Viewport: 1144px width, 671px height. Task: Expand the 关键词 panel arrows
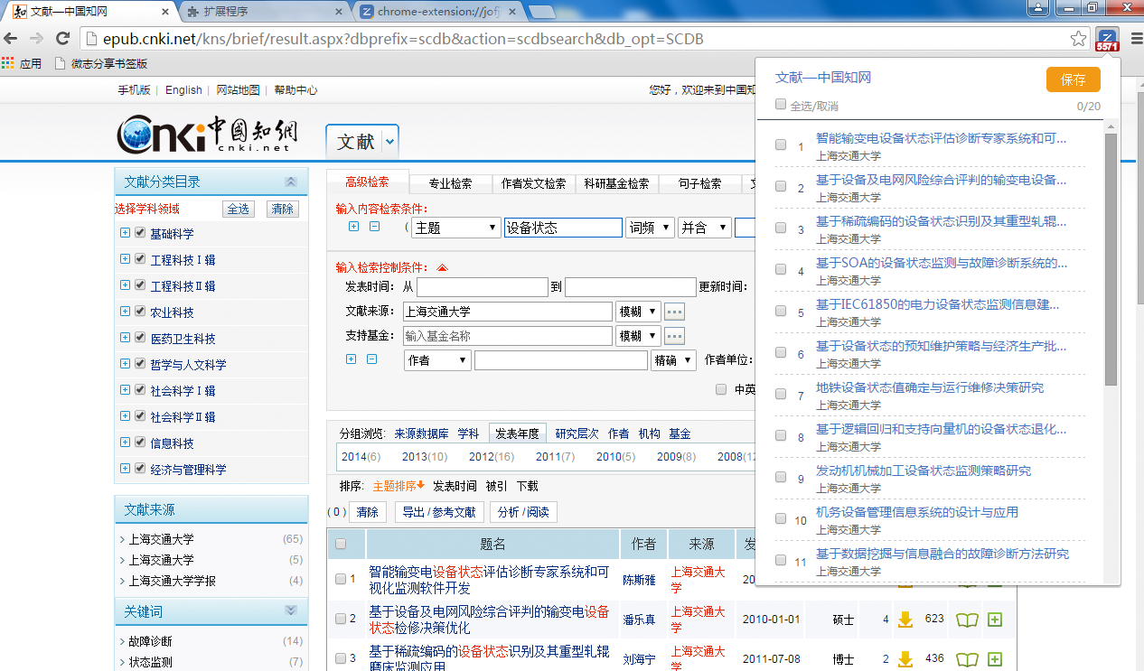pyautogui.click(x=291, y=611)
